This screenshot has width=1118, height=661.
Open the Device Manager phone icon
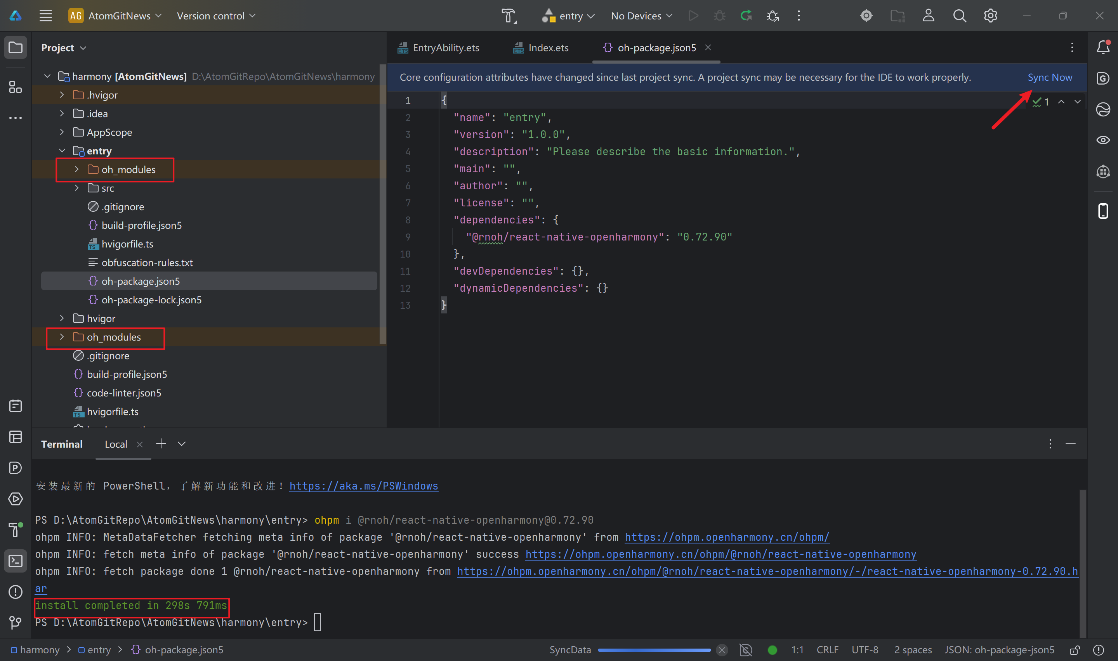[1103, 211]
